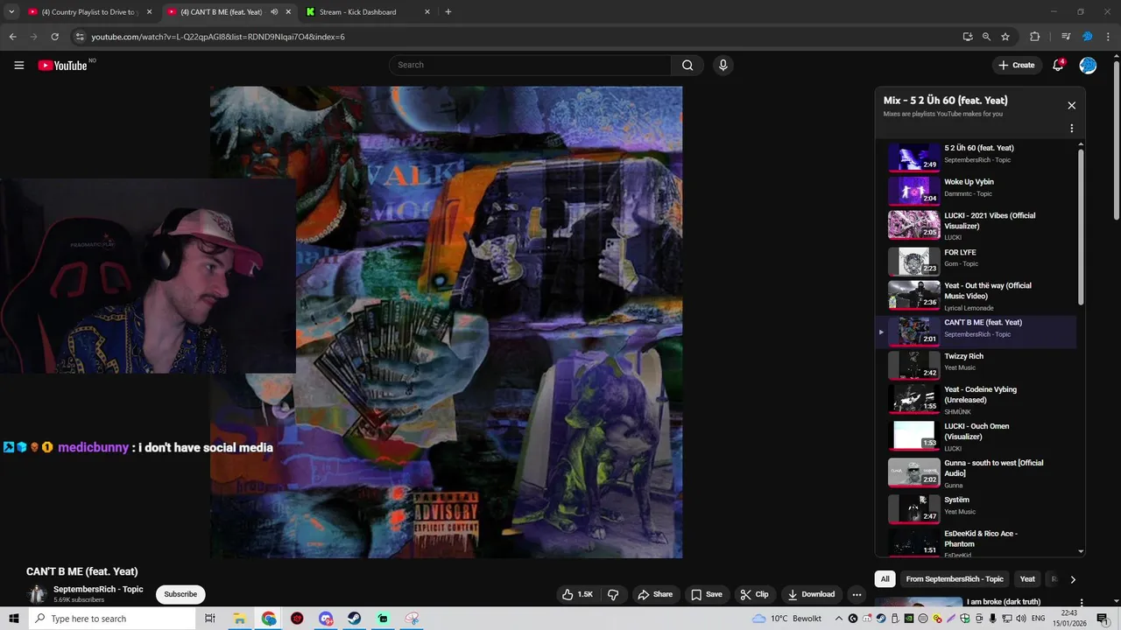Start voice search with microphone icon
The image size is (1121, 630).
pyautogui.click(x=723, y=65)
